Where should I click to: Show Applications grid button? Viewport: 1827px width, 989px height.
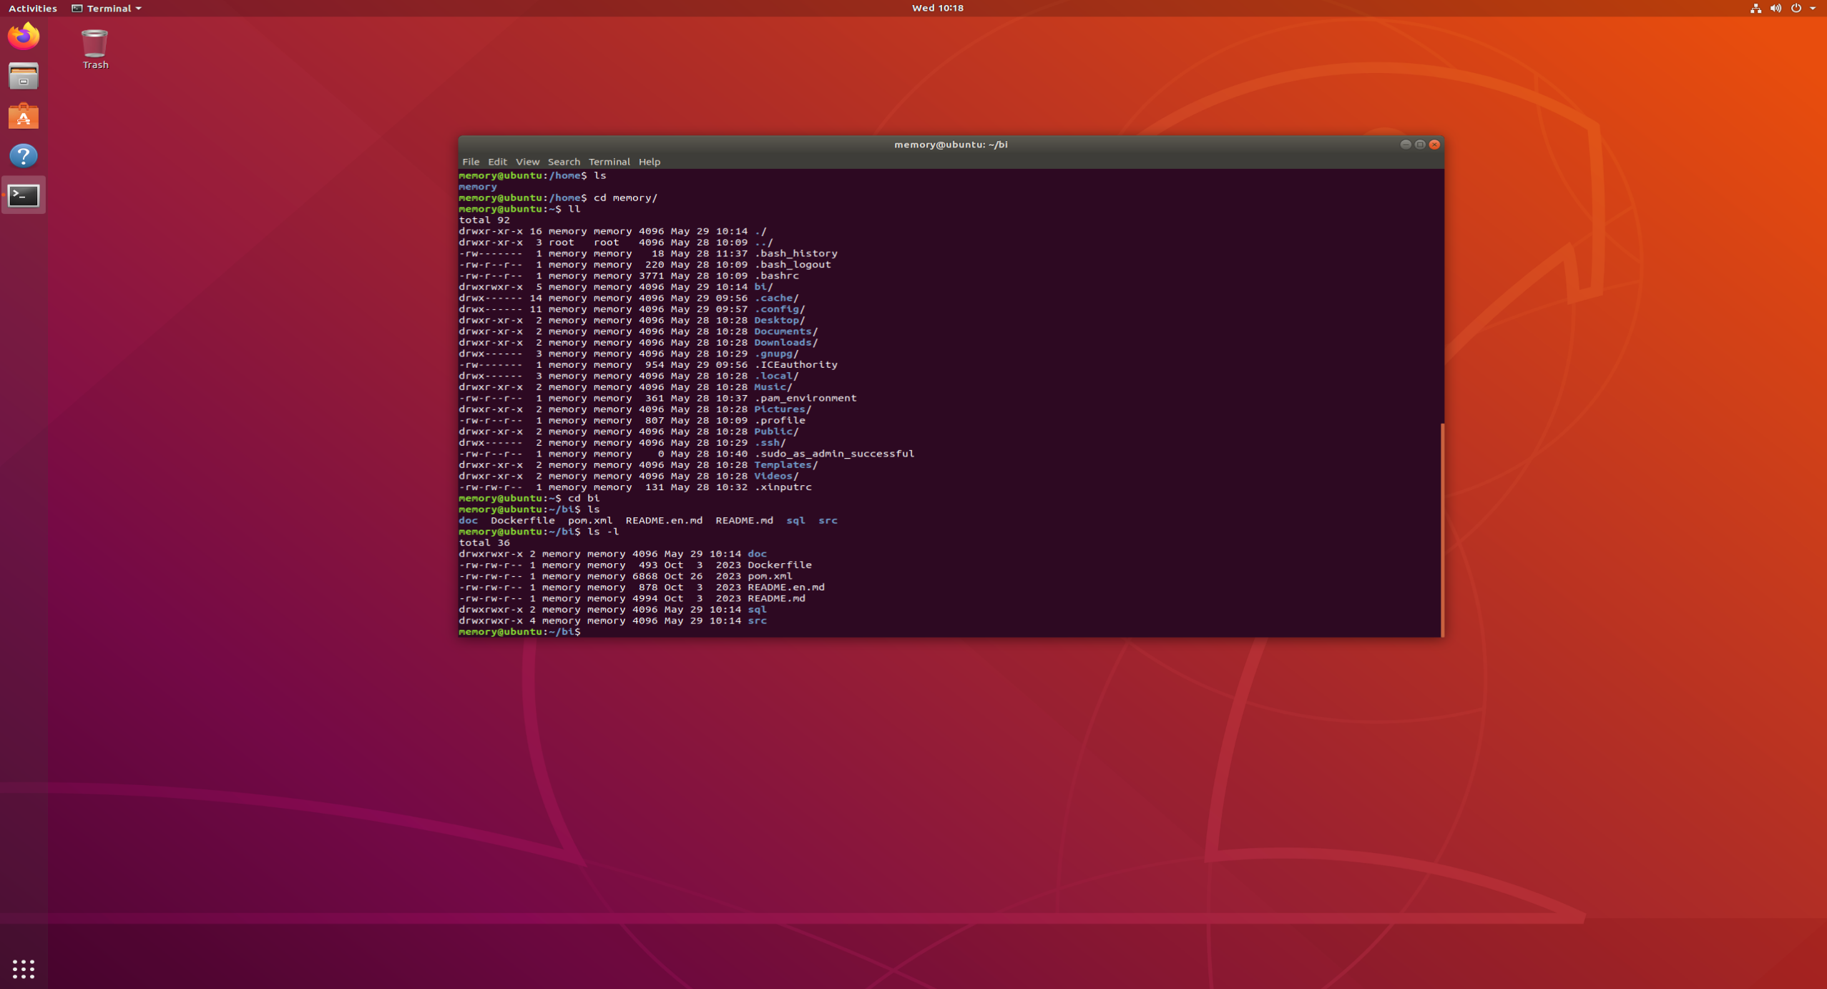(x=24, y=969)
